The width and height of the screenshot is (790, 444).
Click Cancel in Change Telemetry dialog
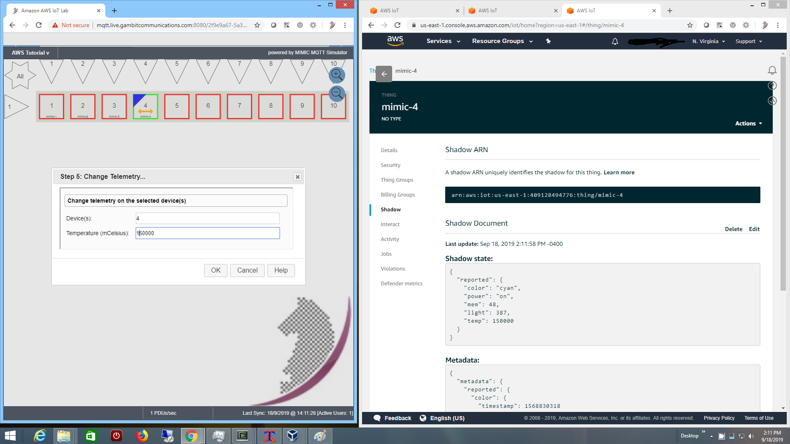coord(247,270)
